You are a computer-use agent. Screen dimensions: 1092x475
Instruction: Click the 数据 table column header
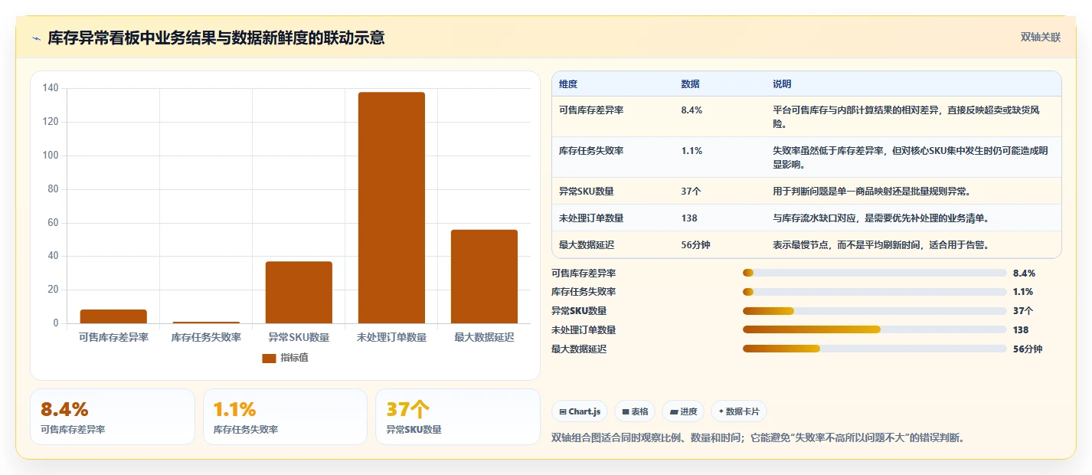click(690, 84)
